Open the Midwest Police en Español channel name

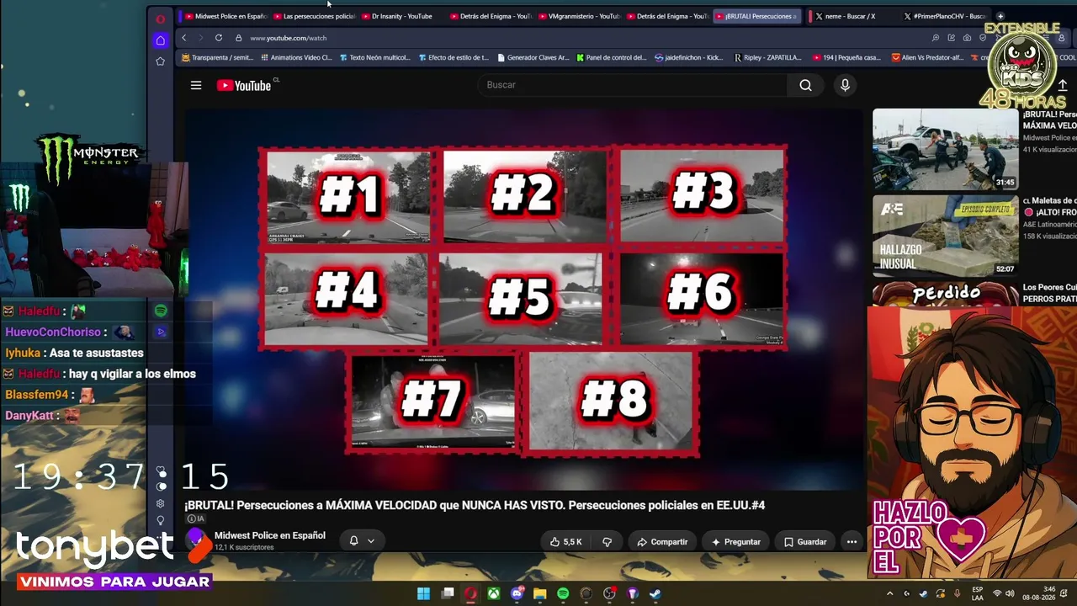(x=270, y=535)
